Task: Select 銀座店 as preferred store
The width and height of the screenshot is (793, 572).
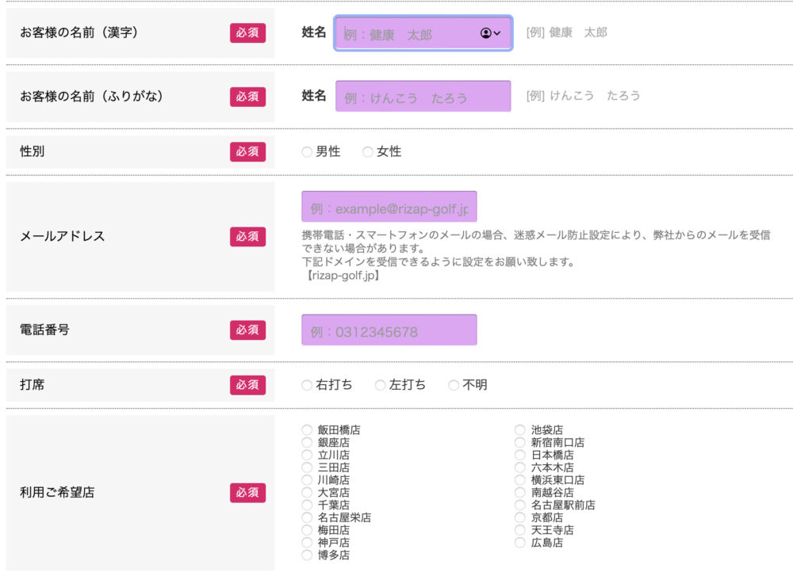Action: 306,443
